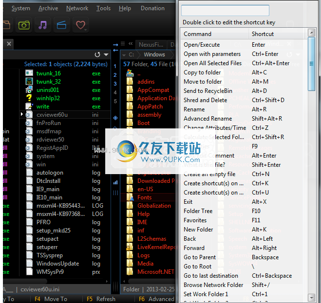This screenshot has width=321, height=303.
Task: Select work folder number 3
Action: (115, 84)
